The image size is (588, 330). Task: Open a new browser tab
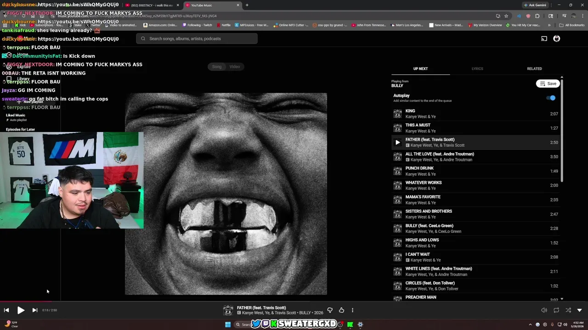[x=247, y=5]
